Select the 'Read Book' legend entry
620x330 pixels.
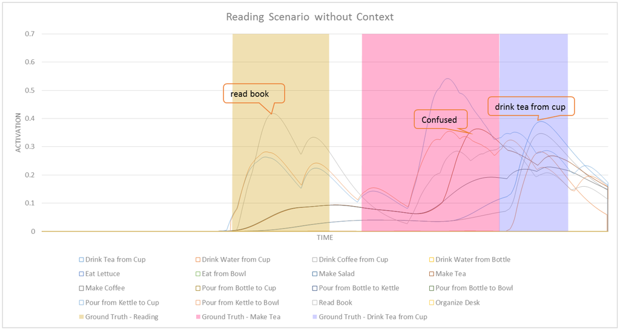tap(335, 303)
